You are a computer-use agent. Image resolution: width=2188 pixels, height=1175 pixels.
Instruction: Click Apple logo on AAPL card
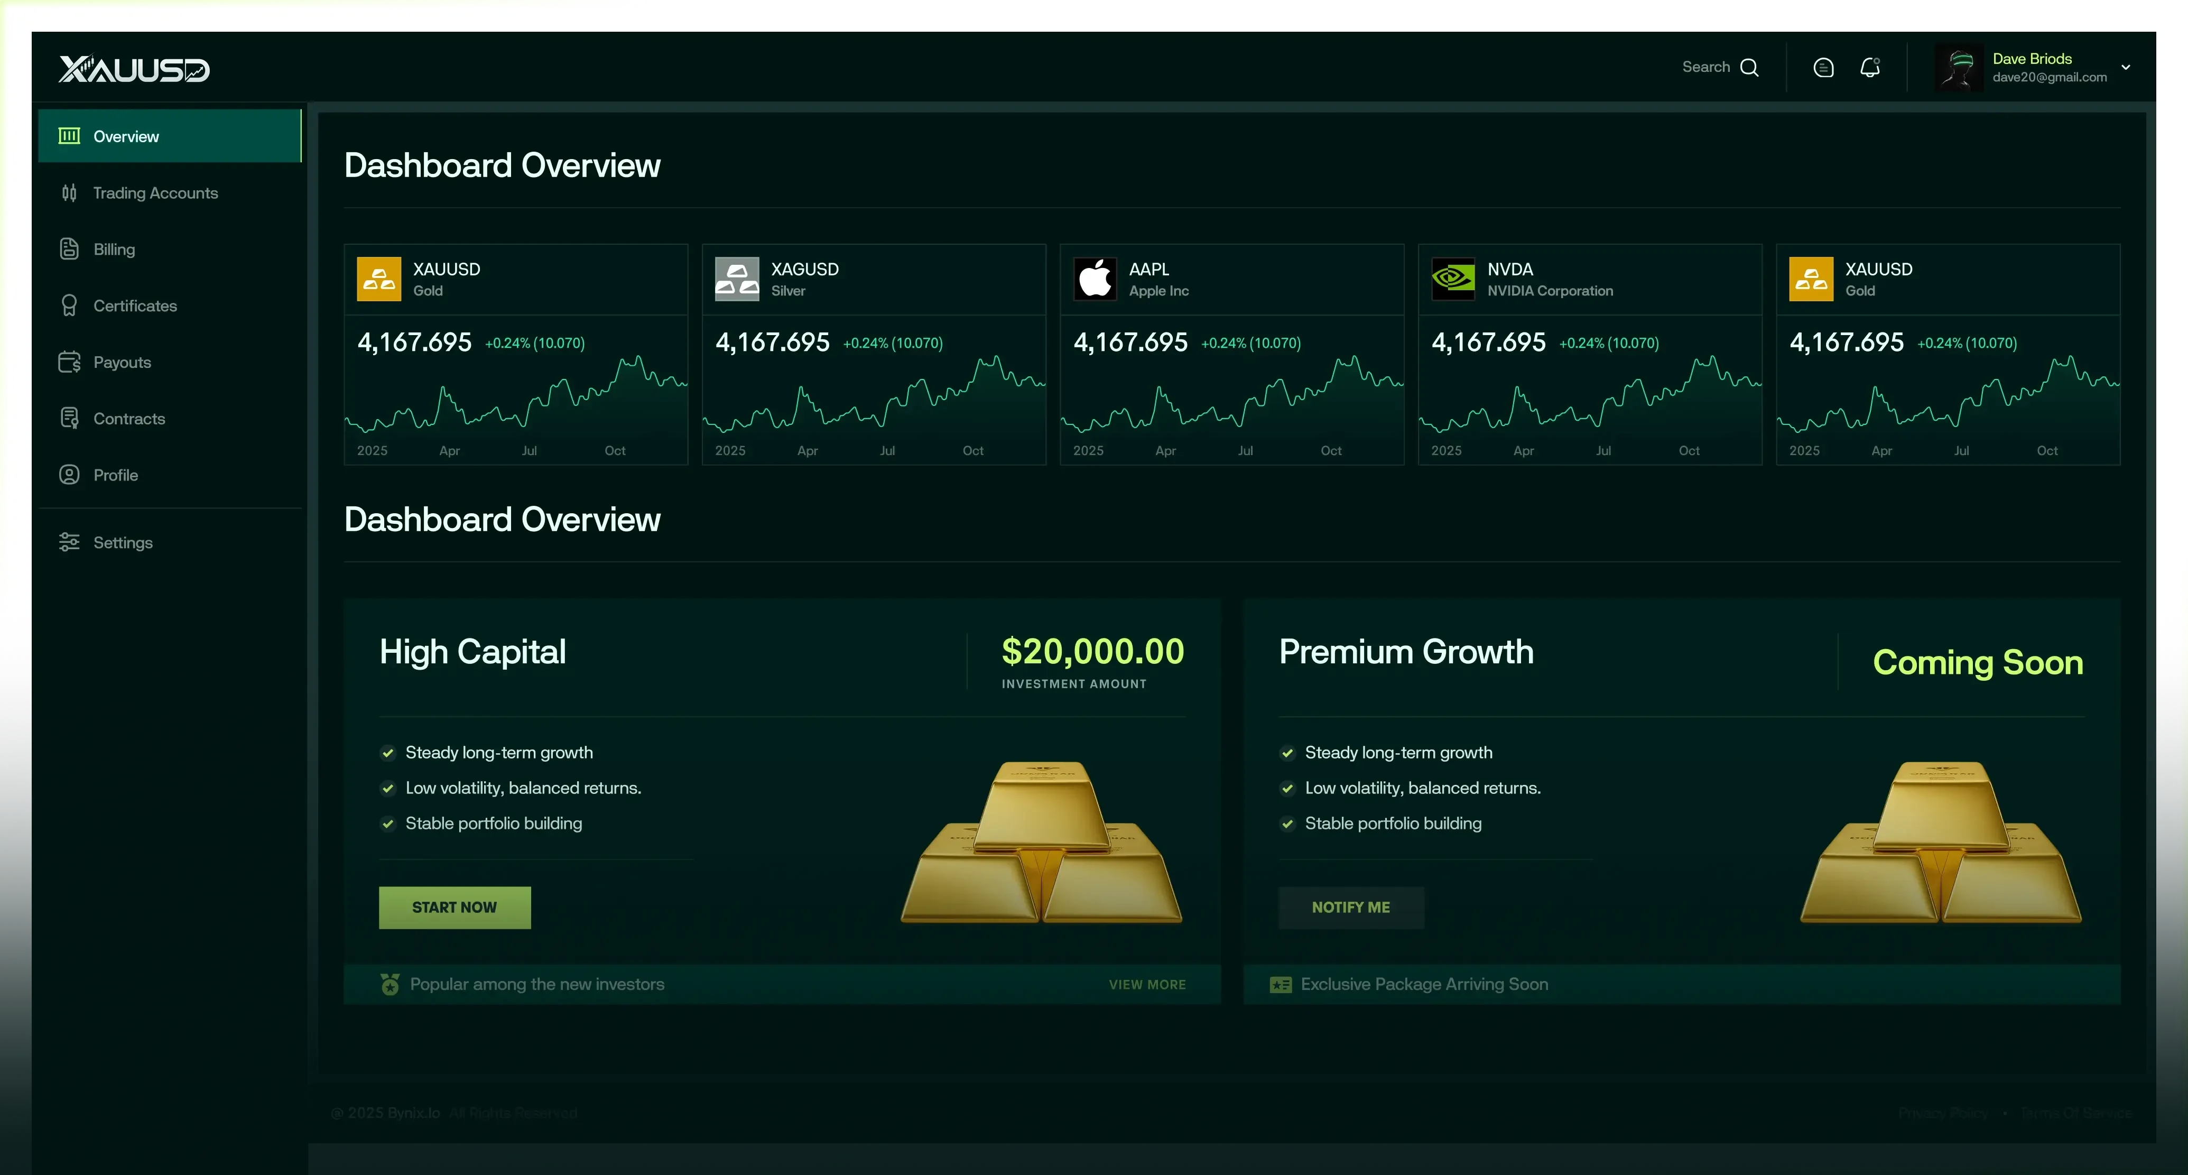(1096, 279)
